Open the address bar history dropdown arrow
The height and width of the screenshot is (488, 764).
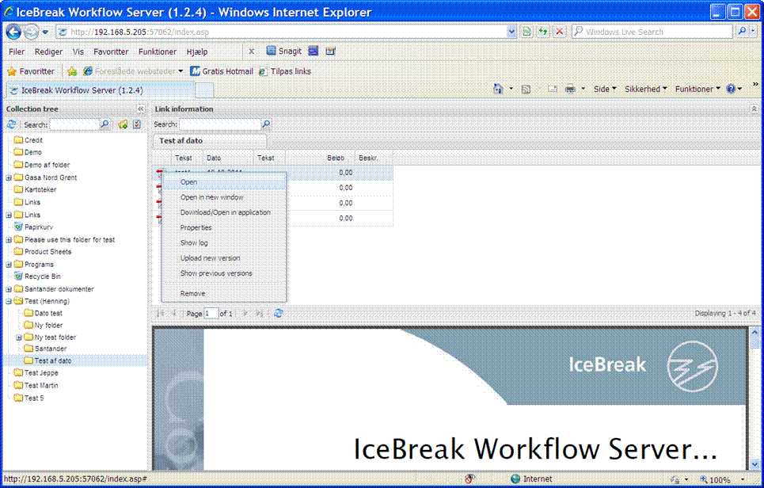point(511,32)
